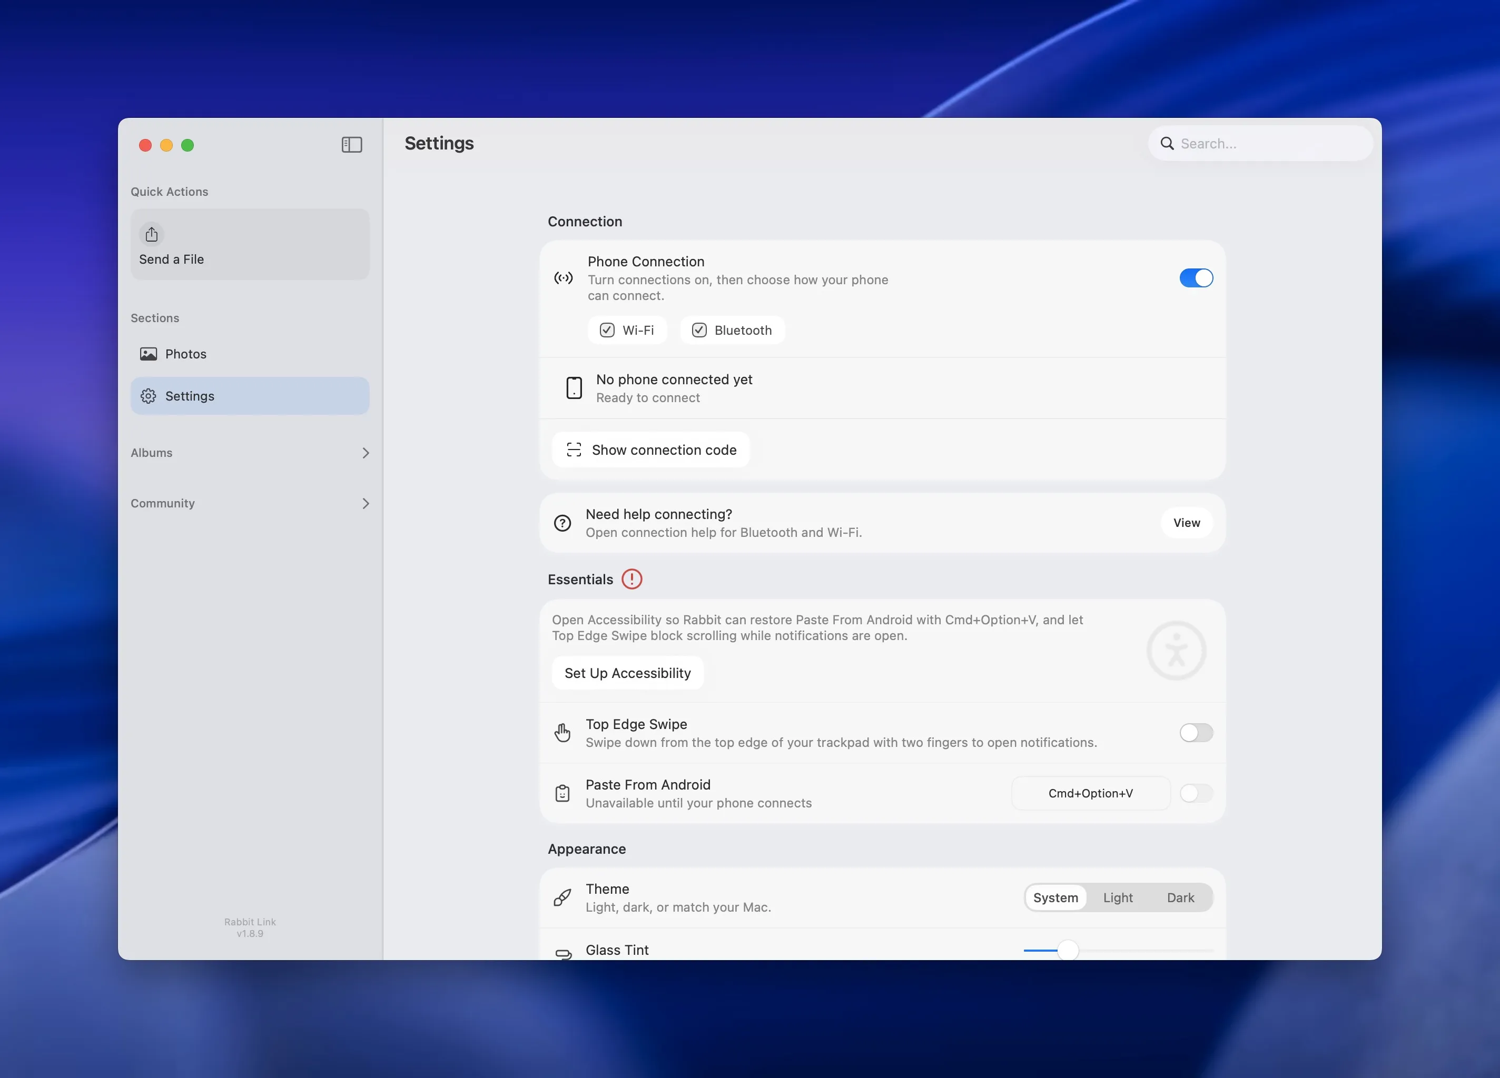Click the 'Unavailable until your phone connects' text
This screenshot has width=1500, height=1078.
coord(698,803)
